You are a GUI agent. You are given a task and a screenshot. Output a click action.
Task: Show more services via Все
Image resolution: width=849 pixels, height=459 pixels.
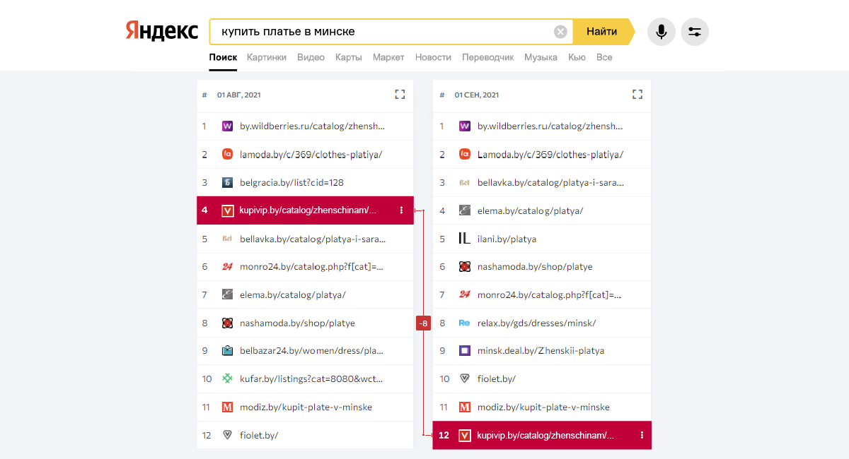click(x=604, y=57)
